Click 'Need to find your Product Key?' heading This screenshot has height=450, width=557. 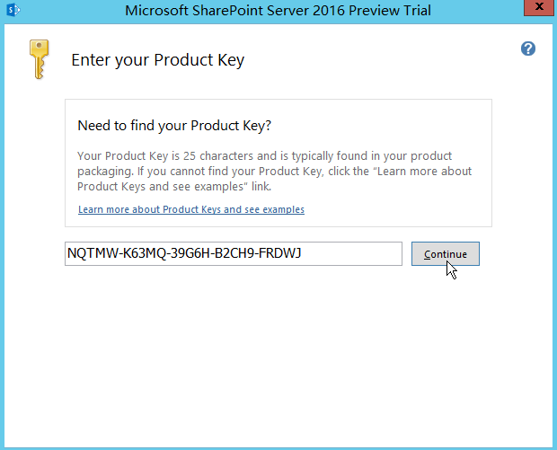tap(174, 125)
